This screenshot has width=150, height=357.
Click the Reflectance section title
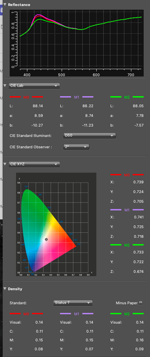coord(19,5)
